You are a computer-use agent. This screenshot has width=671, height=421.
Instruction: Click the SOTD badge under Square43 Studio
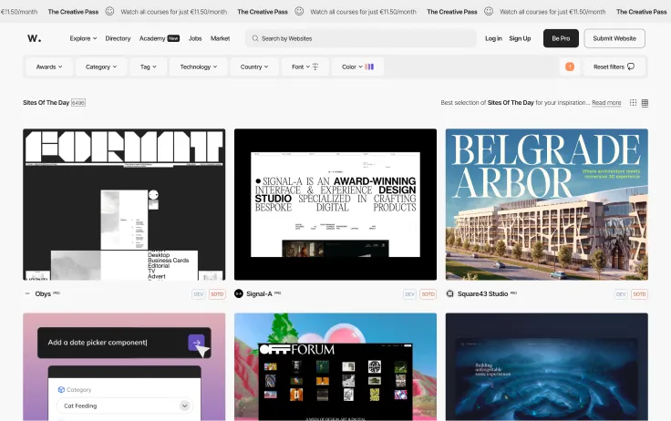639,294
